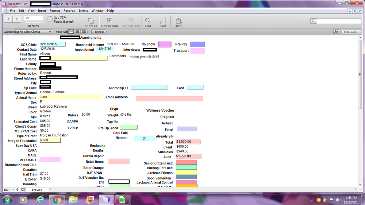
Task: Open the Browse mode pop-up menu
Action: [x=36, y=190]
